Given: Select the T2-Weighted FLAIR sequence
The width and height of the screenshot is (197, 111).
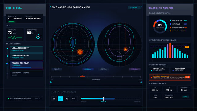Looking at the screenshot, I should tap(27, 65).
